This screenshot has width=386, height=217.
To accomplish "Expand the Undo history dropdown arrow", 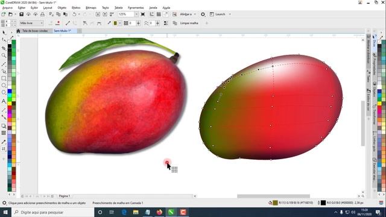I will (79, 14).
